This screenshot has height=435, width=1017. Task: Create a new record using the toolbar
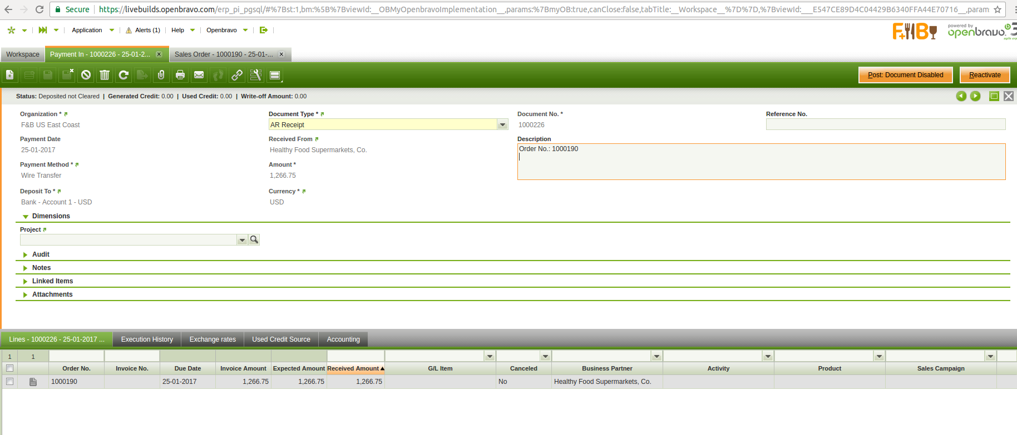point(10,75)
